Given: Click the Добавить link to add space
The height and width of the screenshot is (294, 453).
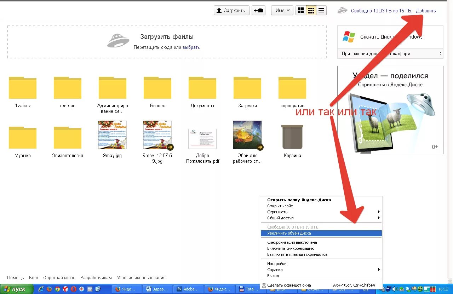Looking at the screenshot, I should pyautogui.click(x=426, y=11).
